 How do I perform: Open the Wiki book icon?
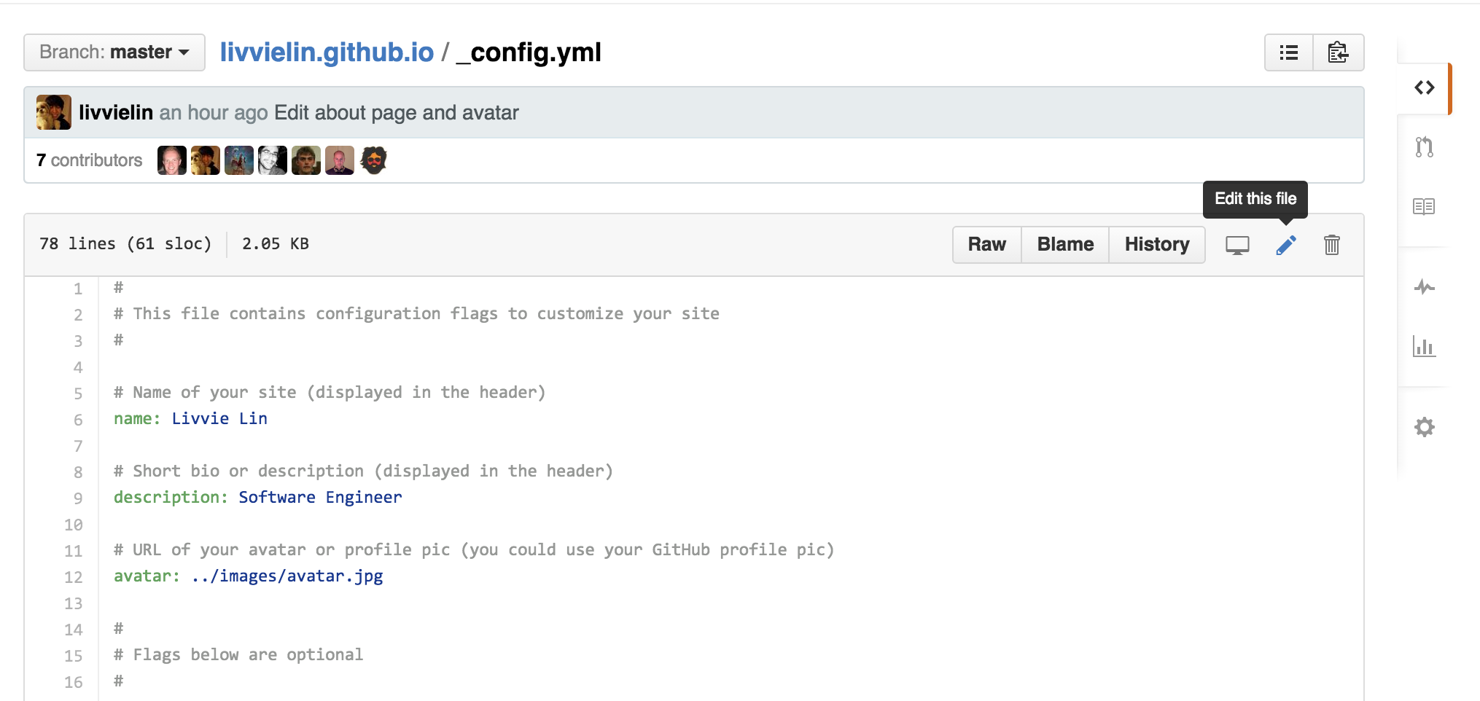coord(1424,206)
